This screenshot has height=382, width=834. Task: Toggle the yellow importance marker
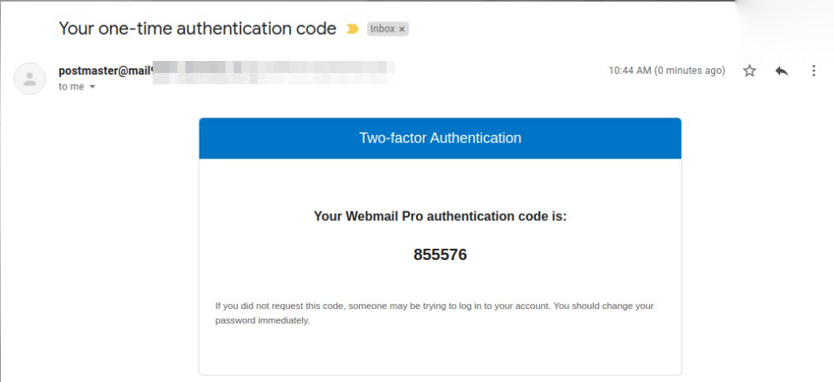(x=352, y=29)
